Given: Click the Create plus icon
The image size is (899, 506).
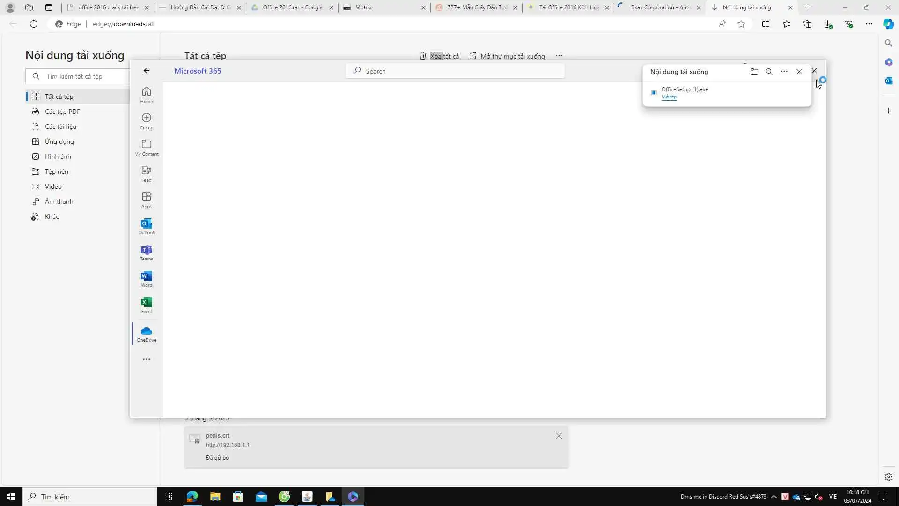Looking at the screenshot, I should click(147, 121).
